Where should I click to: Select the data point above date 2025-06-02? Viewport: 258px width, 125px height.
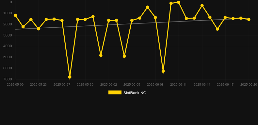click(109, 20)
